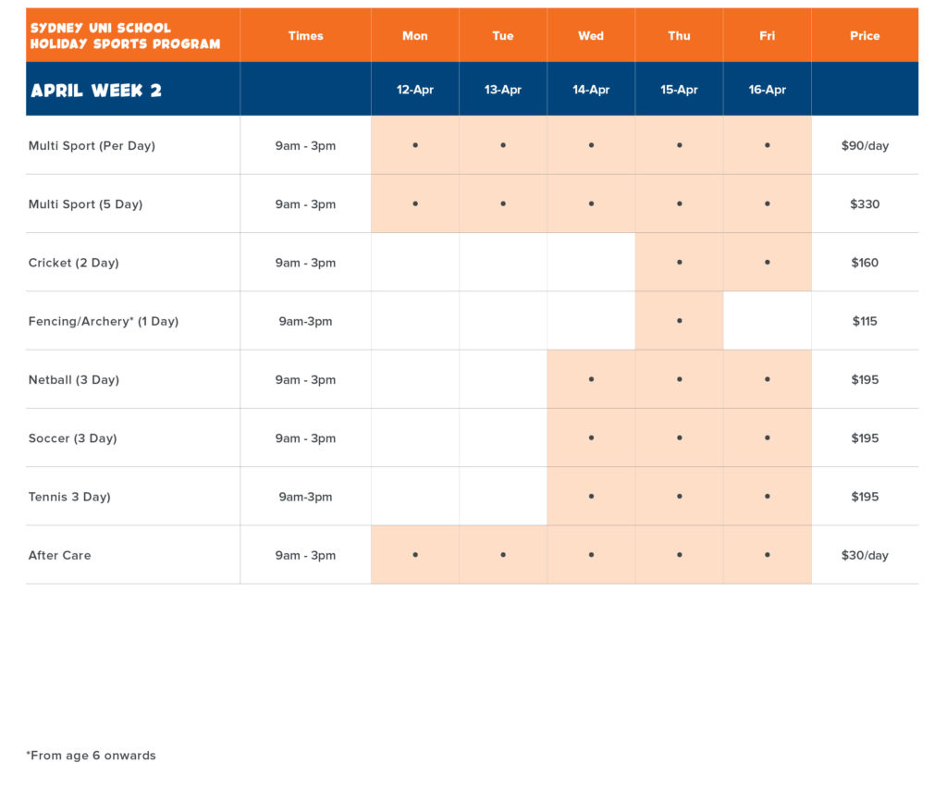Click Netball row time '9am - 3pm'
The width and height of the screenshot is (947, 788).
(305, 380)
